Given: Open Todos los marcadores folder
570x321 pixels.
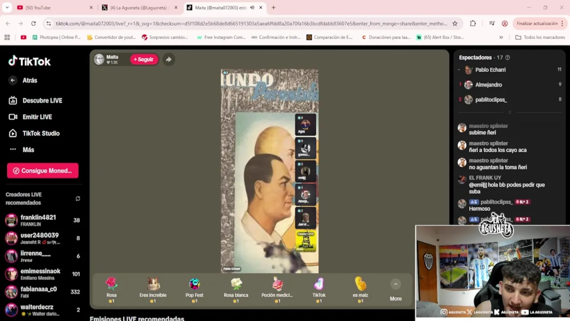Looking at the screenshot, I should (540, 37).
